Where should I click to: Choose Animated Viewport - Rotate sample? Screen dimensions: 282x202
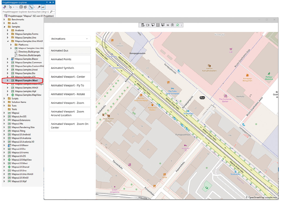coord(70,94)
